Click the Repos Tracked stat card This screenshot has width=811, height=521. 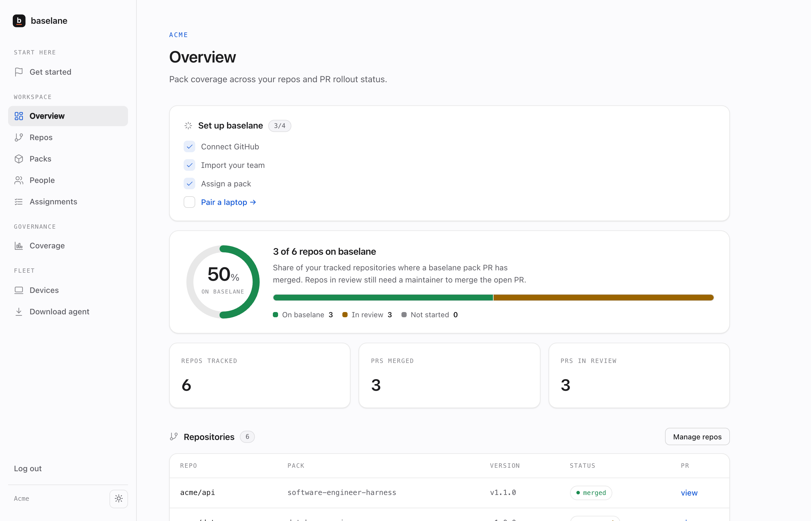coord(260,375)
